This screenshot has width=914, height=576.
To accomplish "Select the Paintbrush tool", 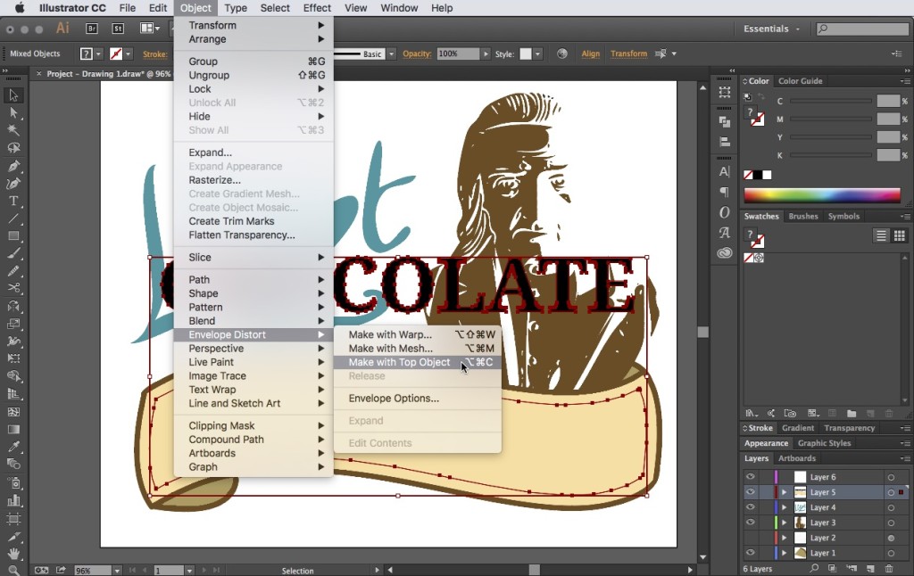I will pyautogui.click(x=13, y=253).
